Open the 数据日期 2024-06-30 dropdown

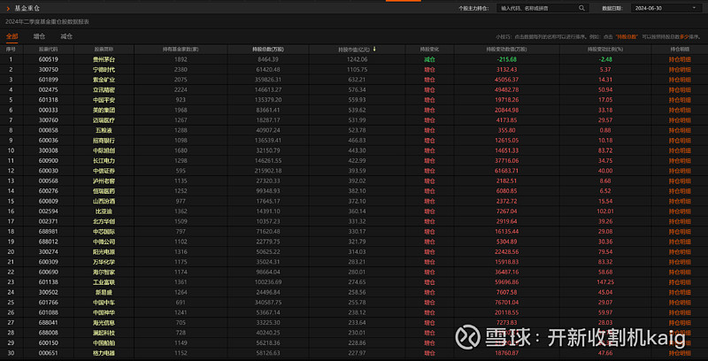click(666, 8)
